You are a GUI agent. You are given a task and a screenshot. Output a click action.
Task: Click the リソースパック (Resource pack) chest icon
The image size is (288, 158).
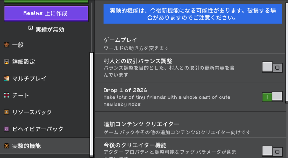[6, 112]
